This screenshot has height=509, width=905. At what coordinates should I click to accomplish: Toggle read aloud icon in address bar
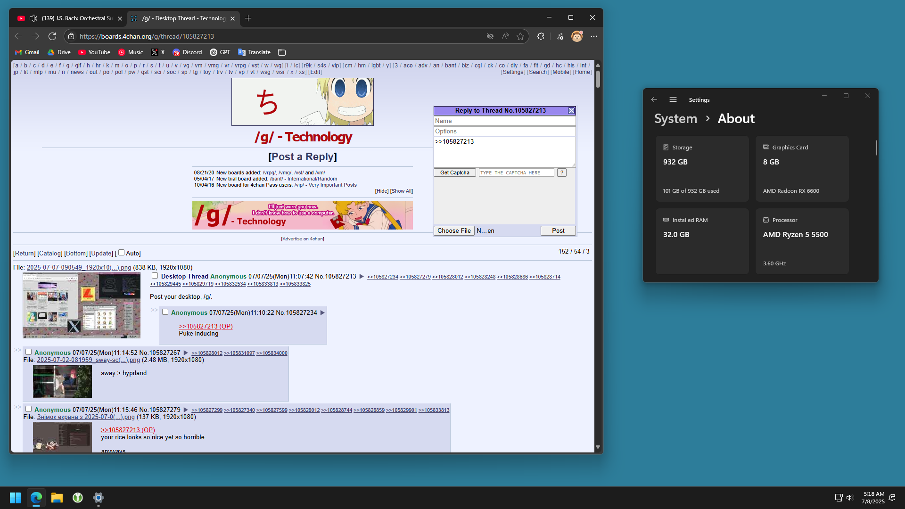[505, 36]
